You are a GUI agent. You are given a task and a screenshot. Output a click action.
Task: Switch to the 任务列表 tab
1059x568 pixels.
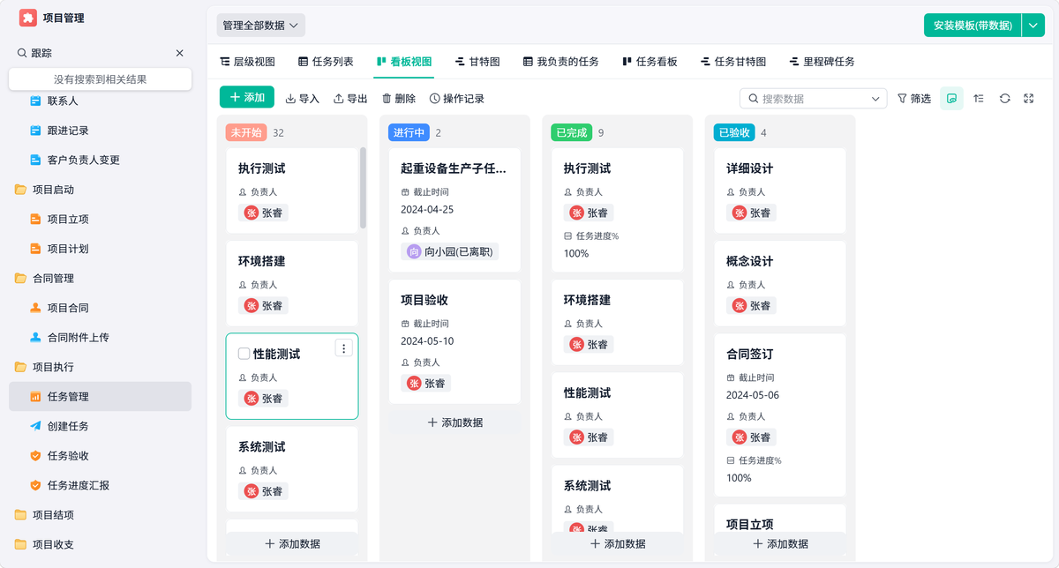pos(326,62)
